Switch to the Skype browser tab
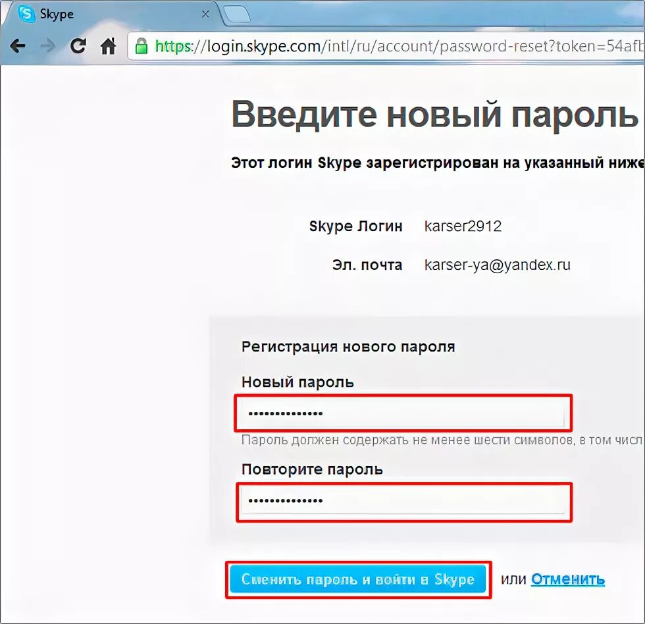 click(x=111, y=14)
